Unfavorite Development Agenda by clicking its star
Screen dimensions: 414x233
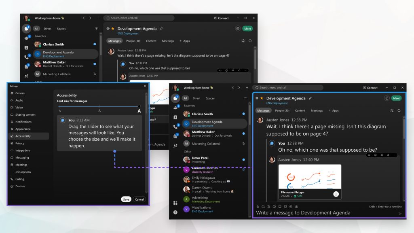[261, 98]
